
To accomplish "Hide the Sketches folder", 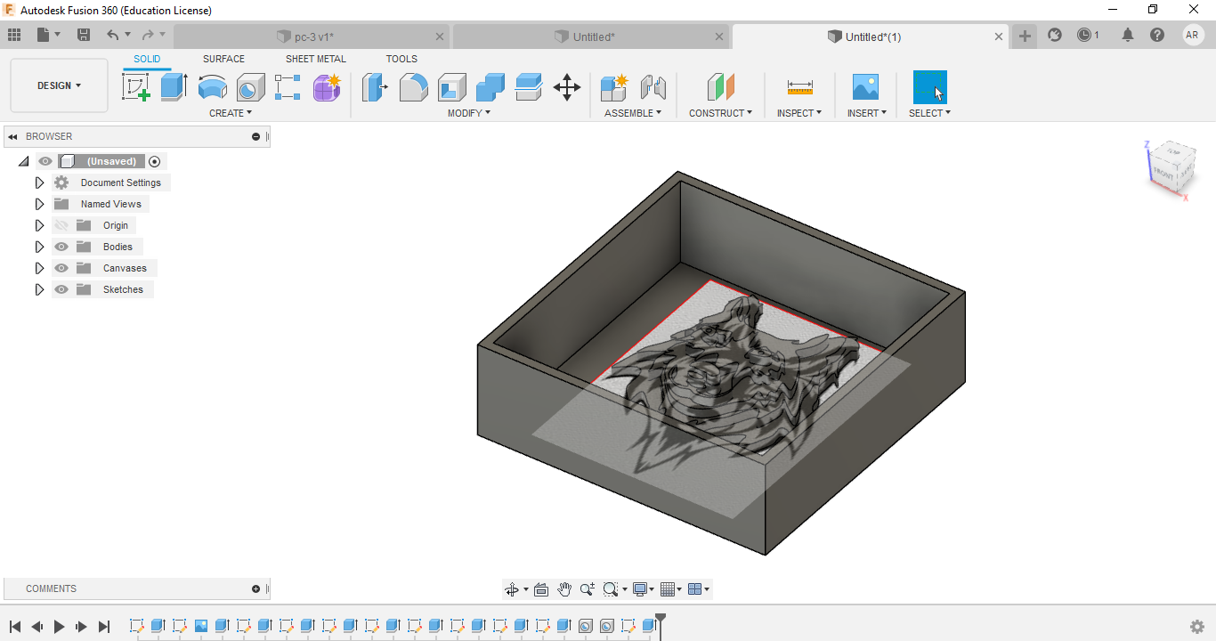I will [61, 289].
